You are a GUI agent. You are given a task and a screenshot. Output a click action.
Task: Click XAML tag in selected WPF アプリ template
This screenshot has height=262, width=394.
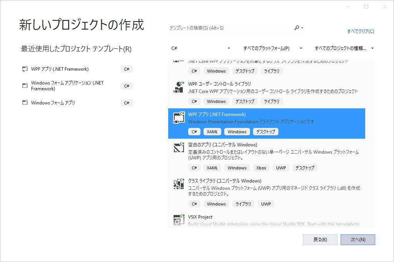point(212,132)
